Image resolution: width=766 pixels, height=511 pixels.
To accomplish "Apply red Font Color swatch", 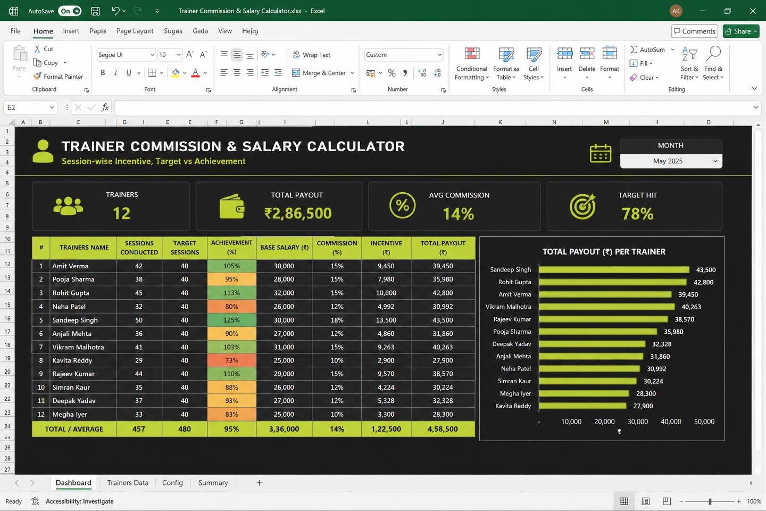I will point(195,73).
